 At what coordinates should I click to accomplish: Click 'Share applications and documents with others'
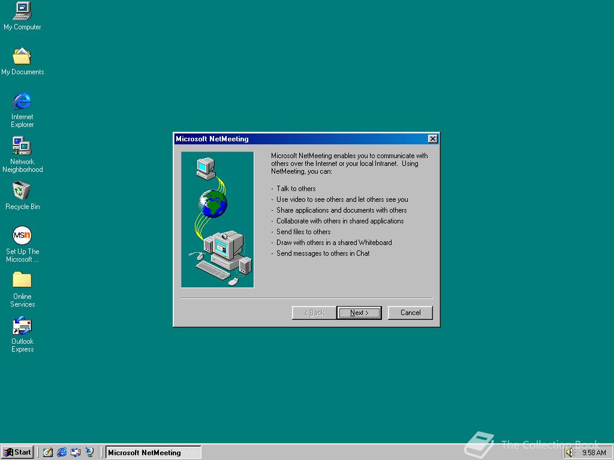(341, 210)
